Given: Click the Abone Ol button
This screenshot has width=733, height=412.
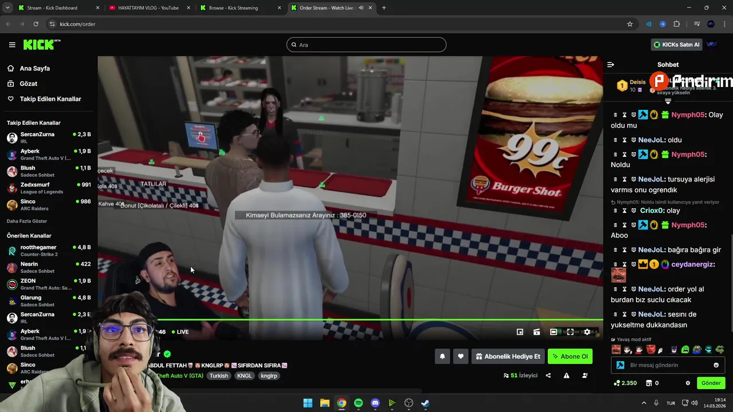Looking at the screenshot, I should [570, 356].
